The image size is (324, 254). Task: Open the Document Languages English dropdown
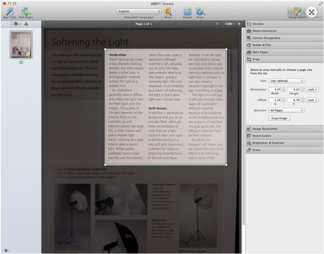pos(138,11)
